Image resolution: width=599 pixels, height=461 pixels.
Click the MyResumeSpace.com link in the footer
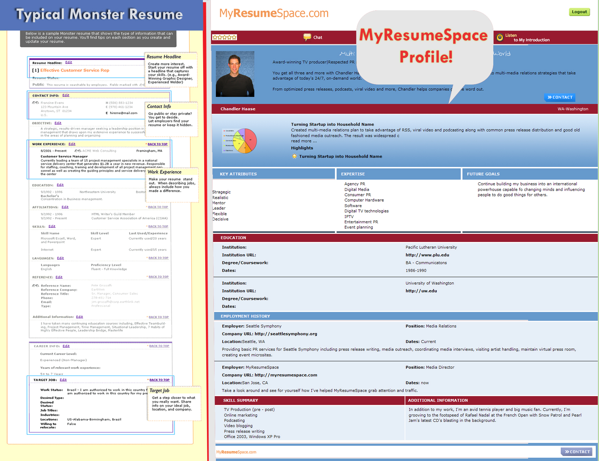(x=236, y=452)
